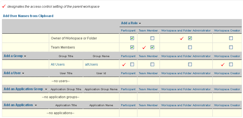Viewport: 243px width, 118px height.
Task: Click the top Workspace Creator column header
Action: pyautogui.click(x=227, y=30)
